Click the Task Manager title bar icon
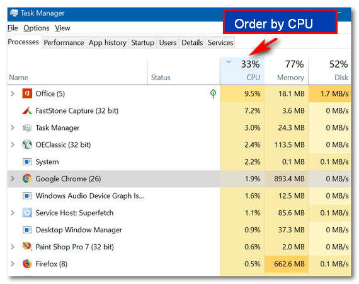Screen dimensions: 359x284 tap(14, 13)
